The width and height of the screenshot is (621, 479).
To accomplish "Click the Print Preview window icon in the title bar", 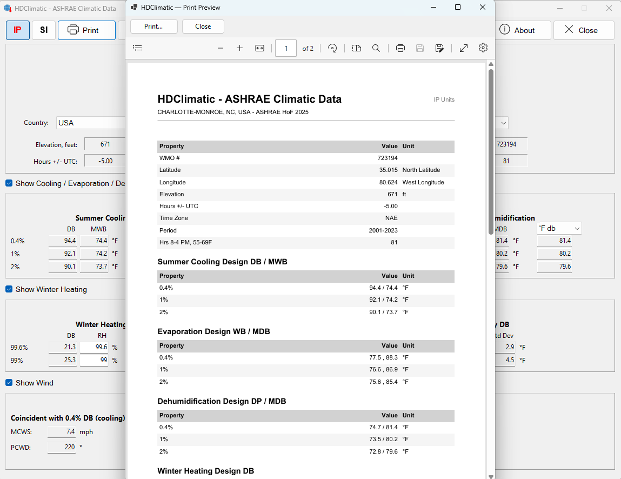I will click(x=134, y=7).
